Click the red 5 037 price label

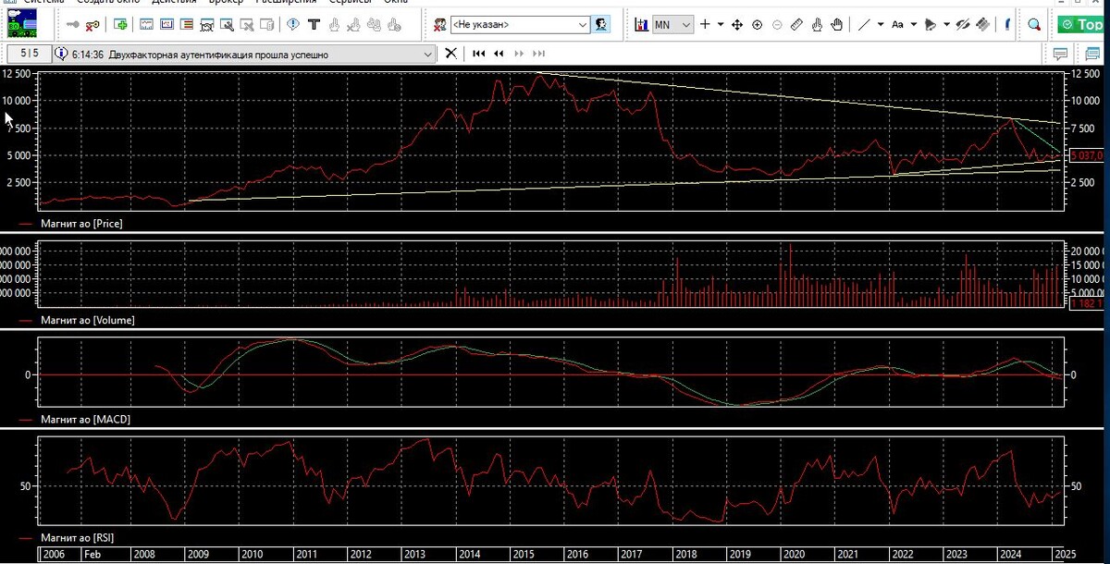[x=1088, y=155]
